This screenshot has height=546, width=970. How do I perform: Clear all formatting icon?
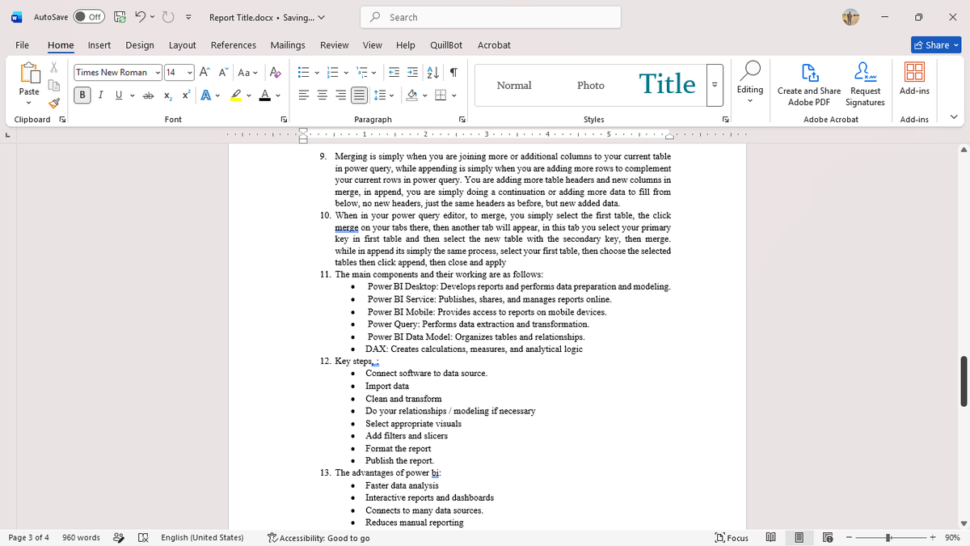click(275, 72)
